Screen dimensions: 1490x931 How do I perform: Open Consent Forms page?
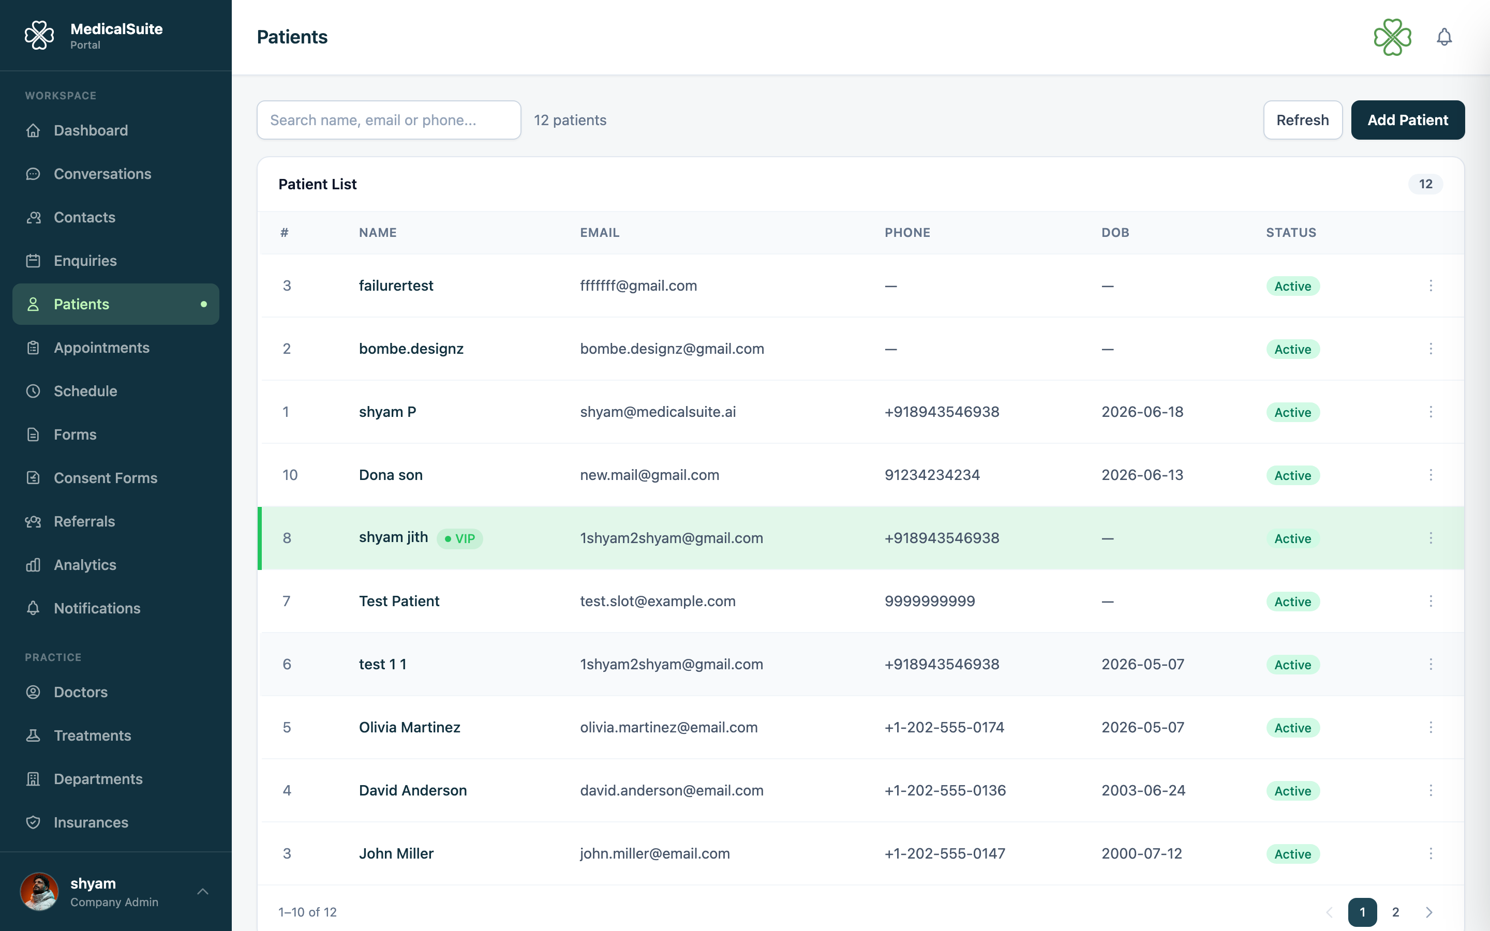point(116,478)
